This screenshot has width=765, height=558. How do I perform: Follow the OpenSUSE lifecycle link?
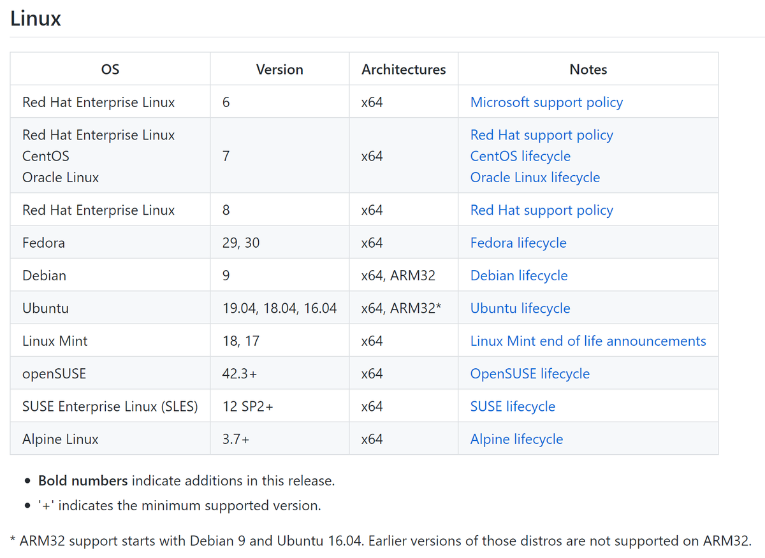point(530,374)
